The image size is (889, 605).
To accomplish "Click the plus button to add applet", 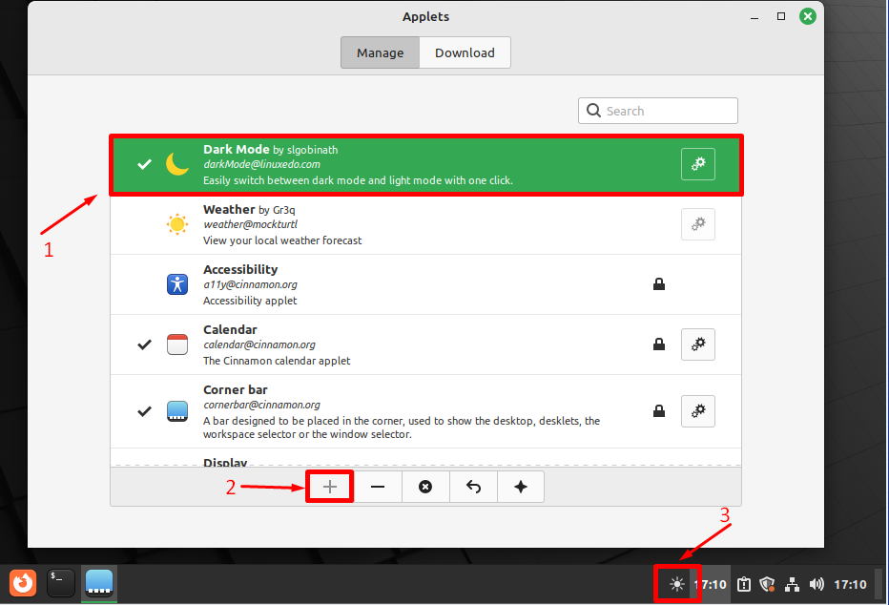I will click(x=330, y=487).
